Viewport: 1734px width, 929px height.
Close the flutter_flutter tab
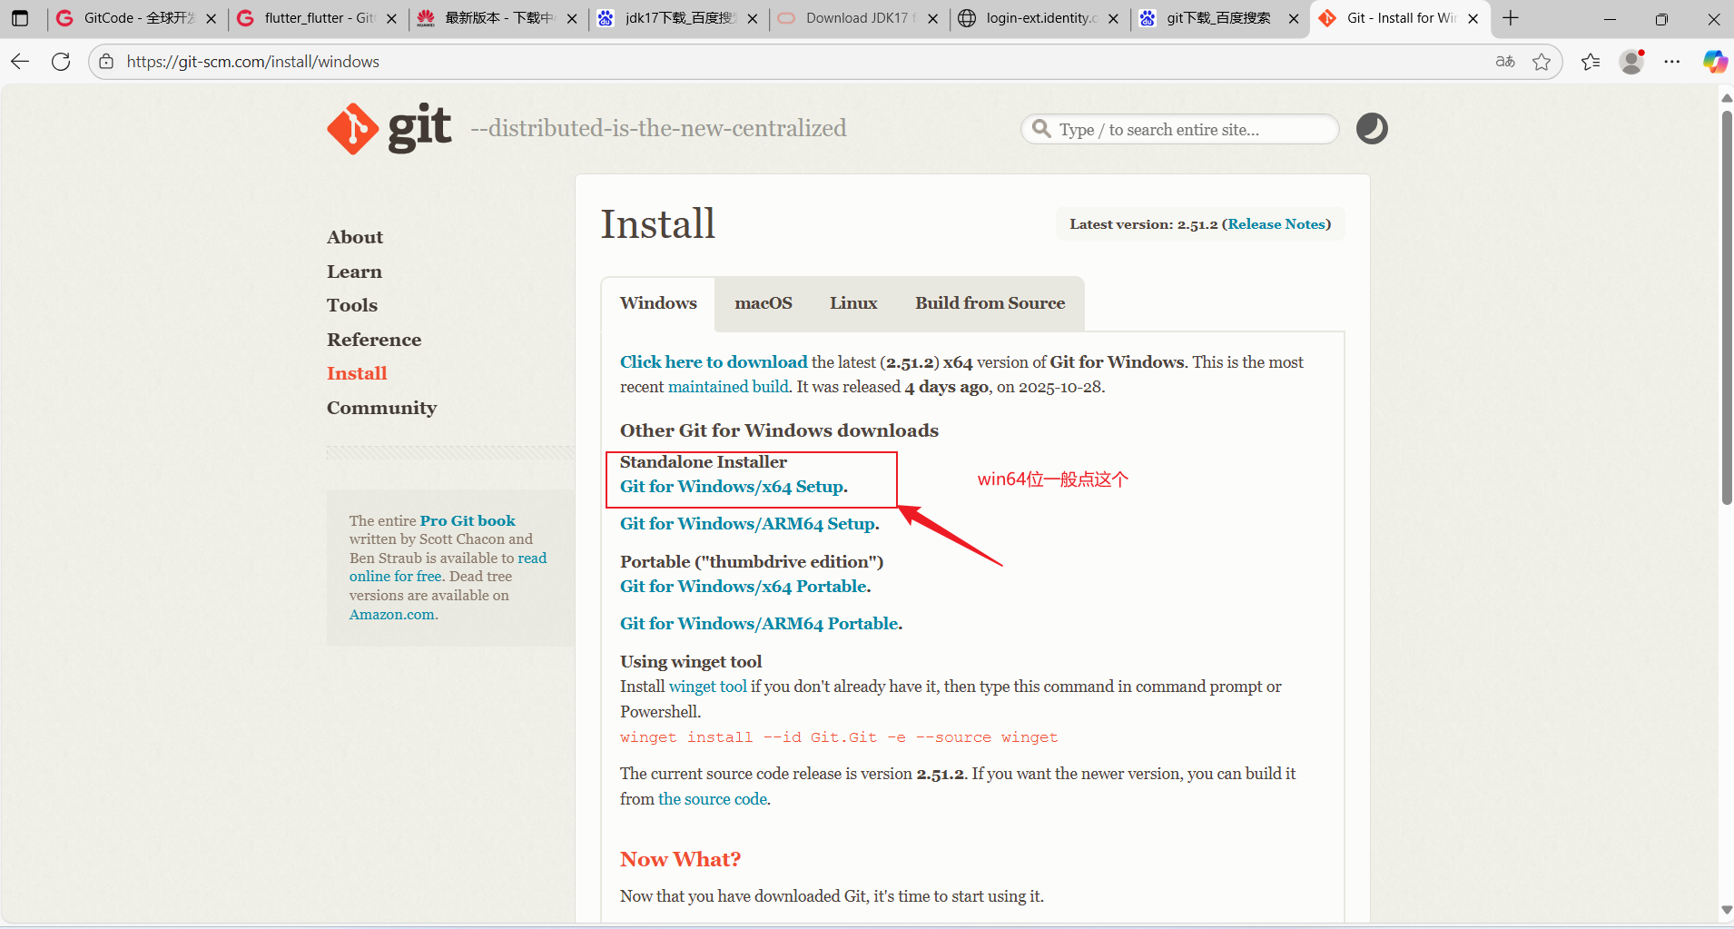(391, 18)
